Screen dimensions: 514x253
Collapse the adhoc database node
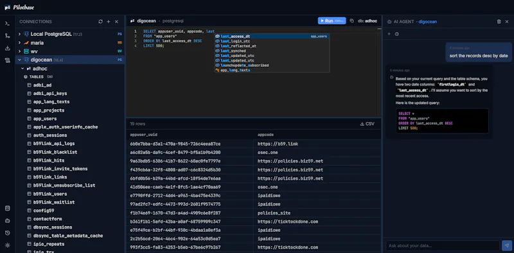[22, 69]
